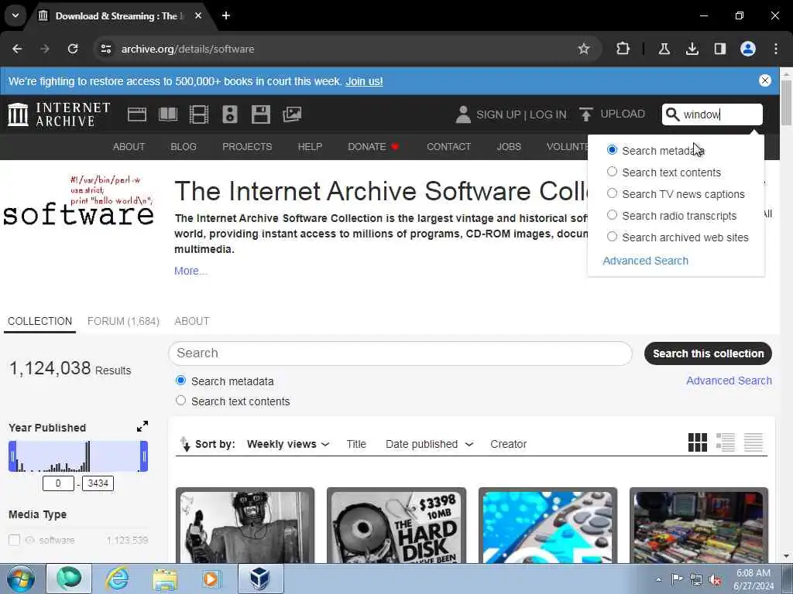Select collection Search text contents radio

coord(180,401)
